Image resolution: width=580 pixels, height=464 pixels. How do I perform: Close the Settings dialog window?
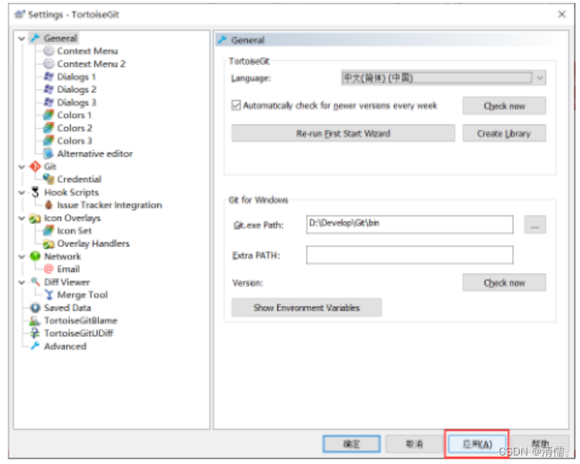point(561,15)
